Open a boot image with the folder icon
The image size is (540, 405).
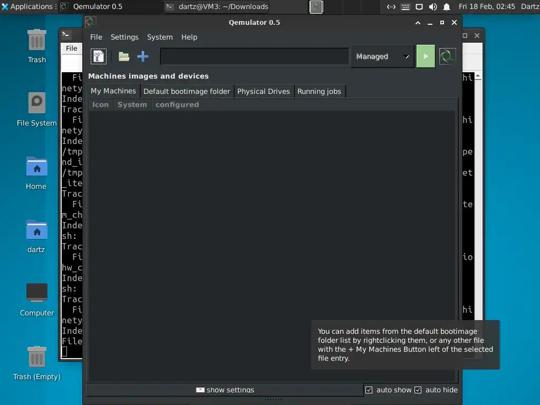coord(124,56)
